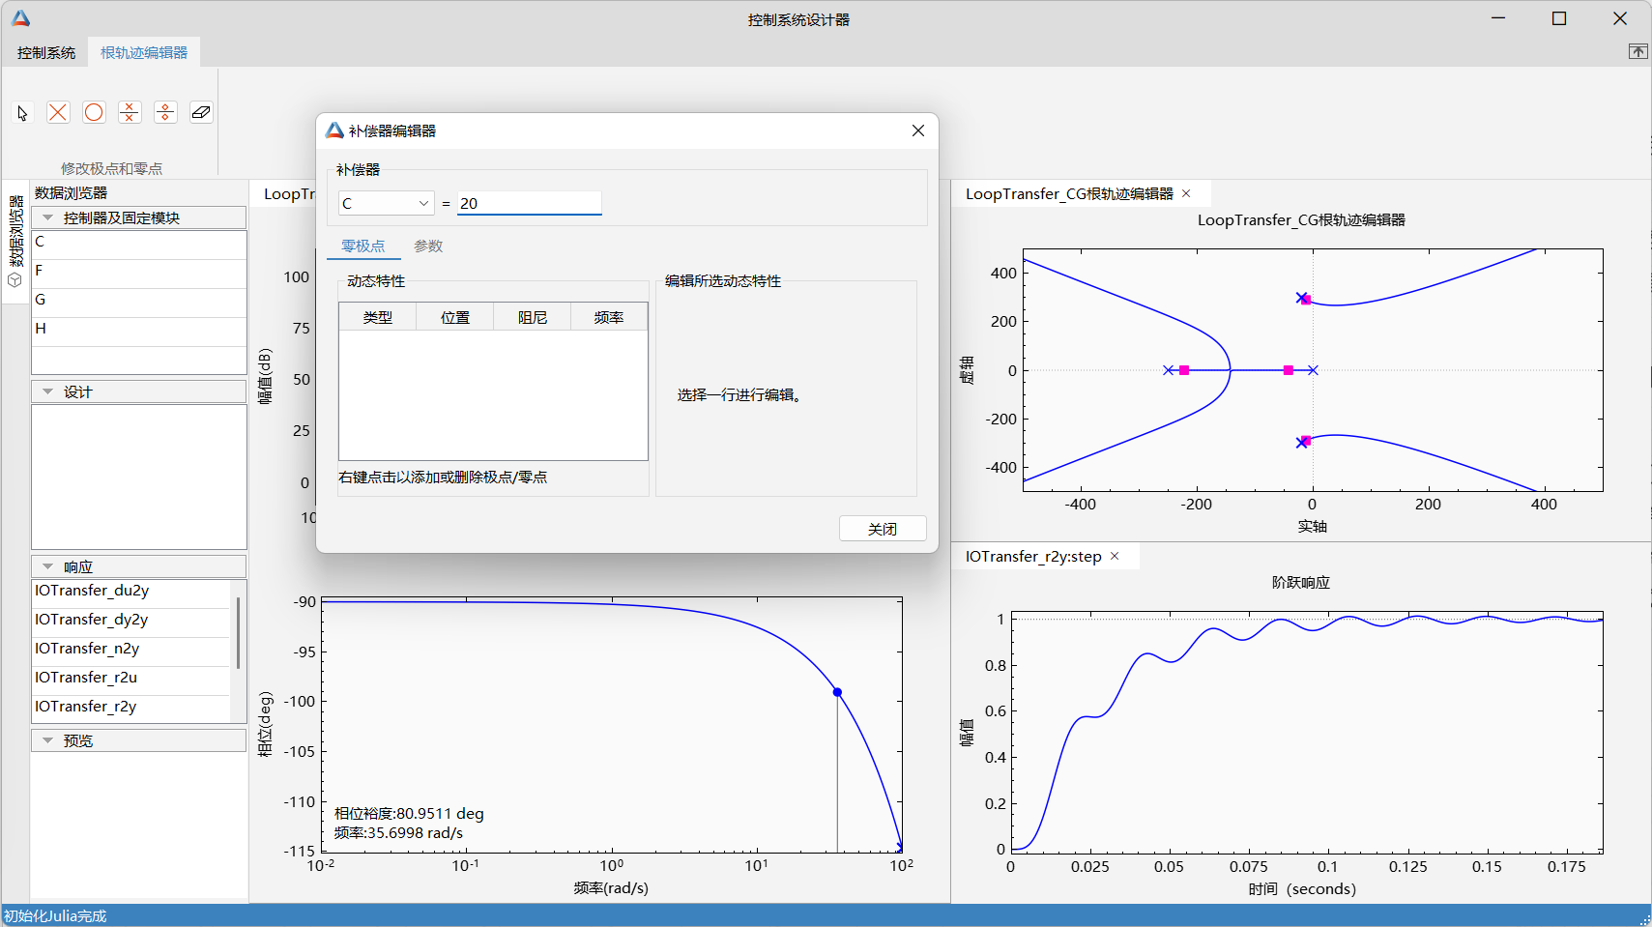The width and height of the screenshot is (1652, 927).
Task: Click the phase margin dot on the phase plot
Action: tap(837, 692)
